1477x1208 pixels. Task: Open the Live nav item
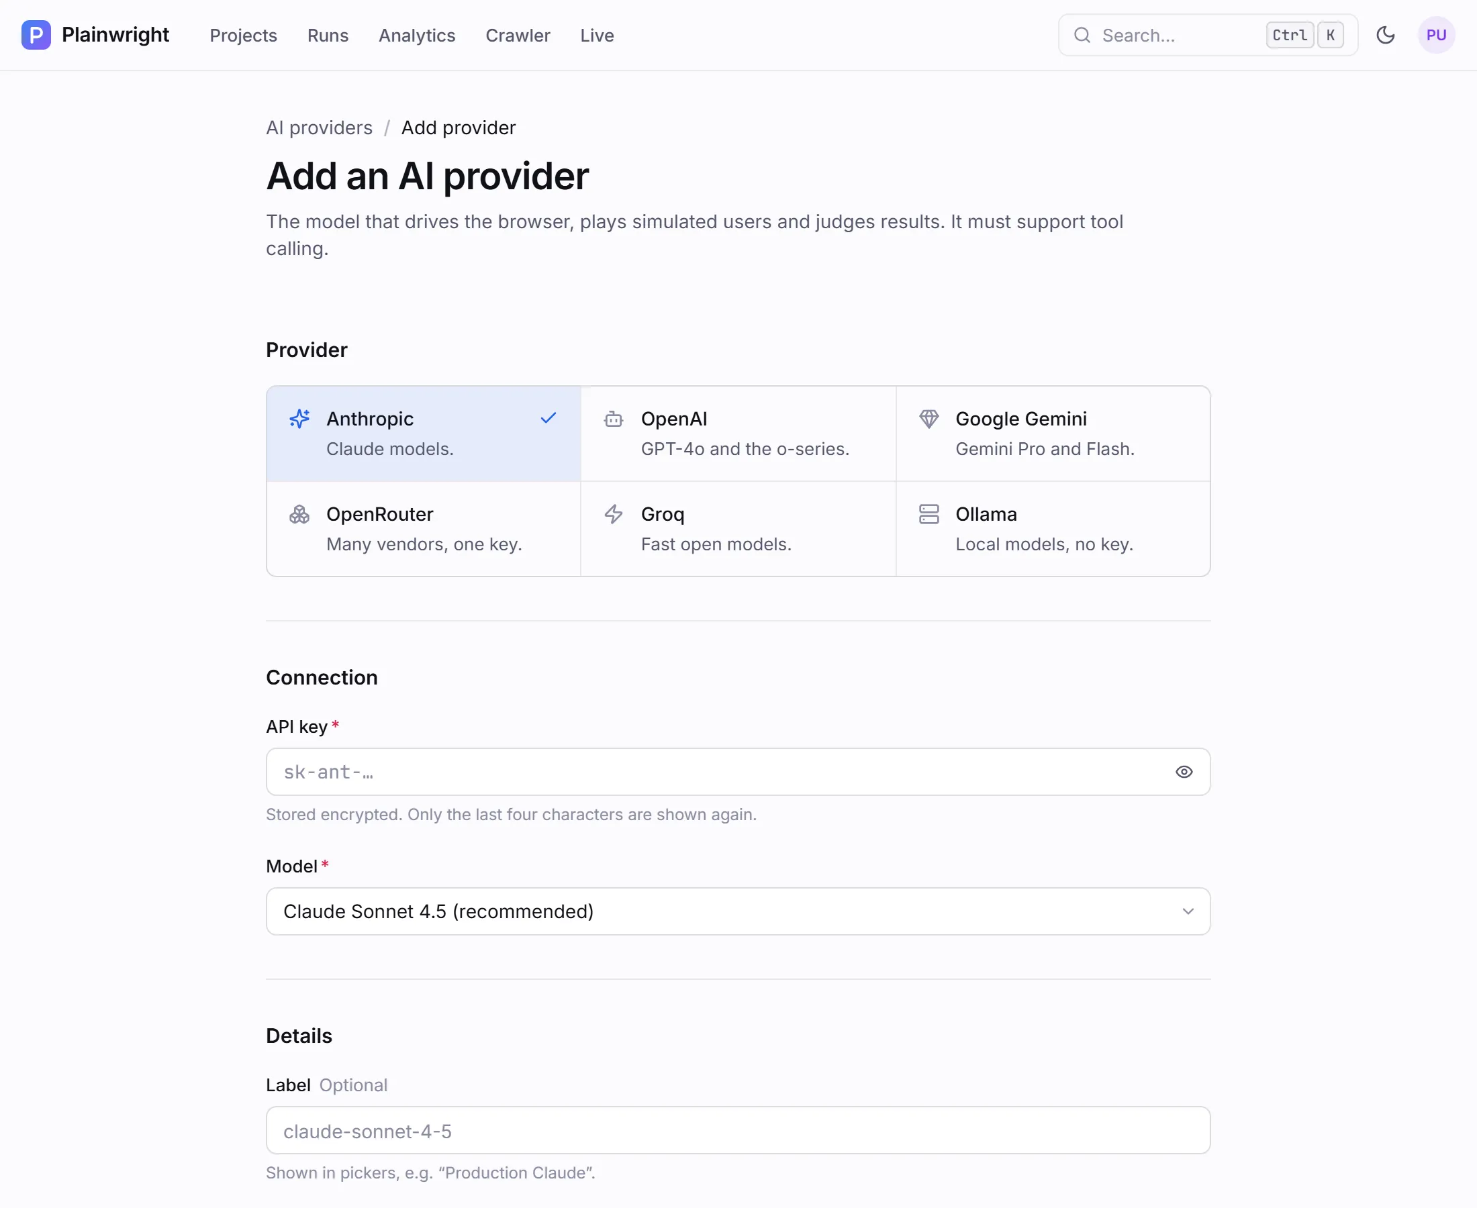coord(598,35)
